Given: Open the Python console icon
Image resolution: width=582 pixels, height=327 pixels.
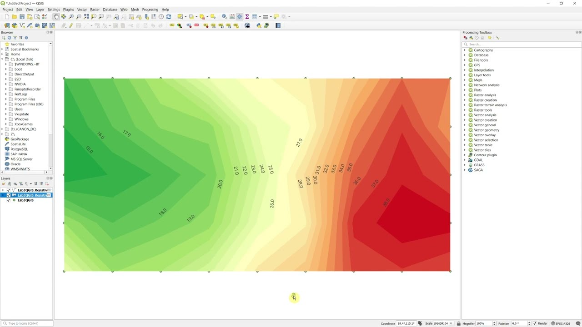Looking at the screenshot, I should click(259, 25).
